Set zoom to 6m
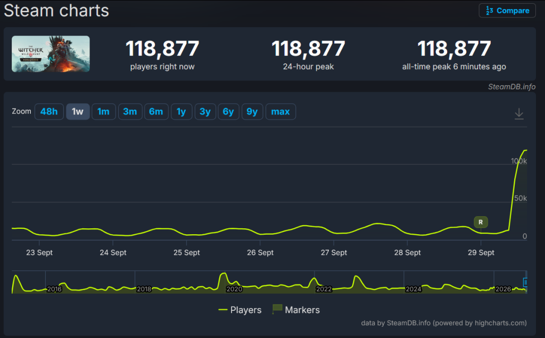545x338 pixels. pos(156,112)
